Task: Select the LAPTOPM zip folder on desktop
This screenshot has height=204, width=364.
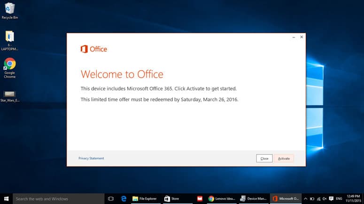Action: click(x=9, y=41)
